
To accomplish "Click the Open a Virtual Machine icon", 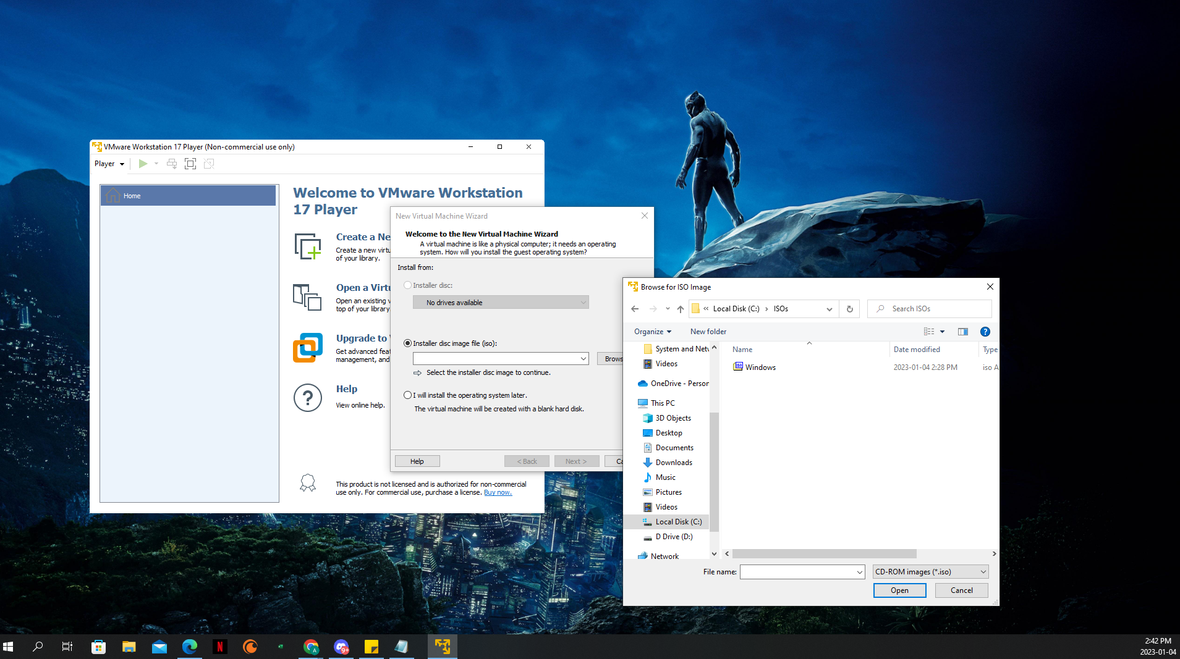I will (307, 297).
